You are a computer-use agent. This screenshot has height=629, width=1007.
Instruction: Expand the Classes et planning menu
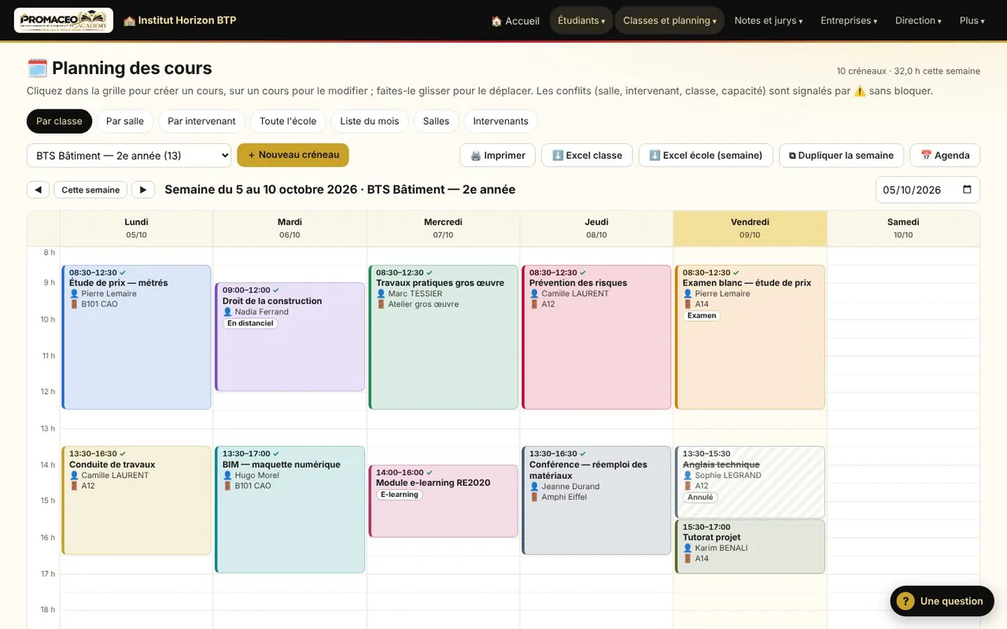pos(669,20)
